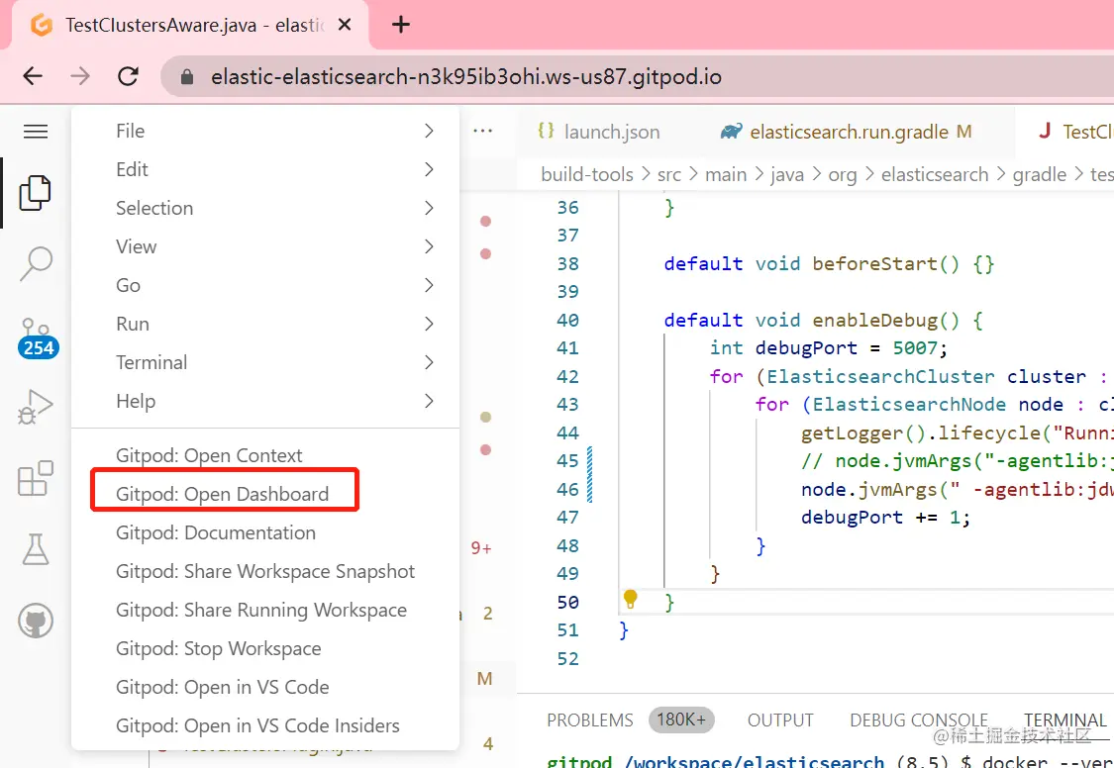Expand the File submenu arrow

click(429, 131)
